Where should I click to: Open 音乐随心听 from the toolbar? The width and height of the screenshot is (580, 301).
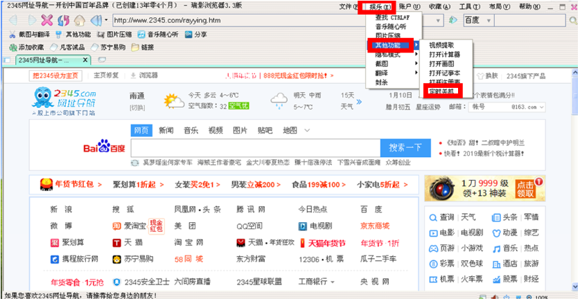158,35
